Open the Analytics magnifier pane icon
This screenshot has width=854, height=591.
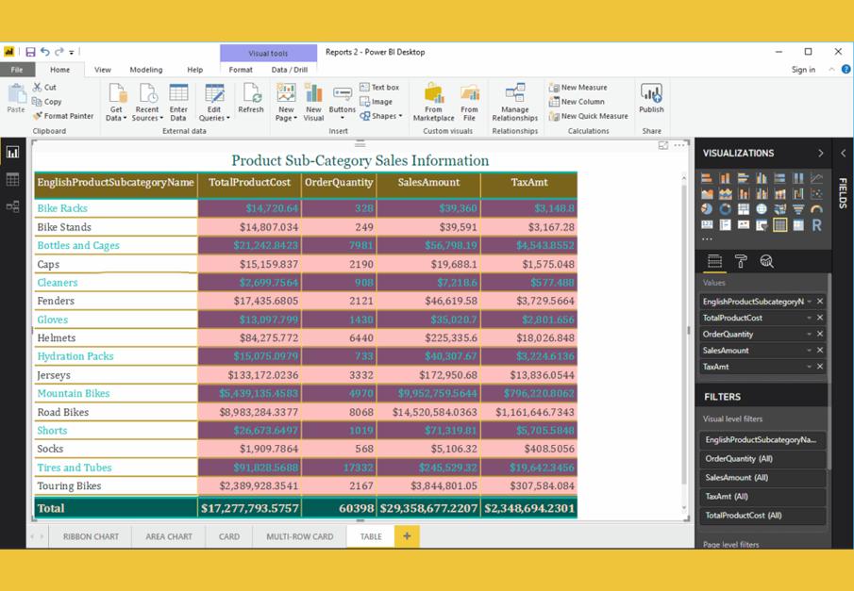(766, 261)
